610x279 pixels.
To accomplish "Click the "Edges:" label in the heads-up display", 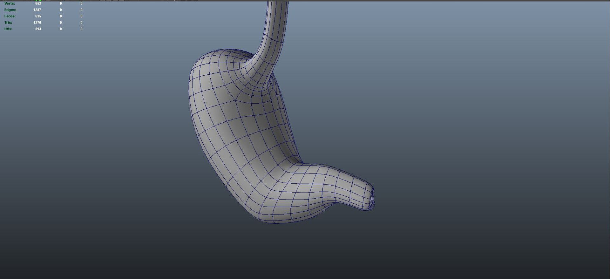I will point(10,10).
